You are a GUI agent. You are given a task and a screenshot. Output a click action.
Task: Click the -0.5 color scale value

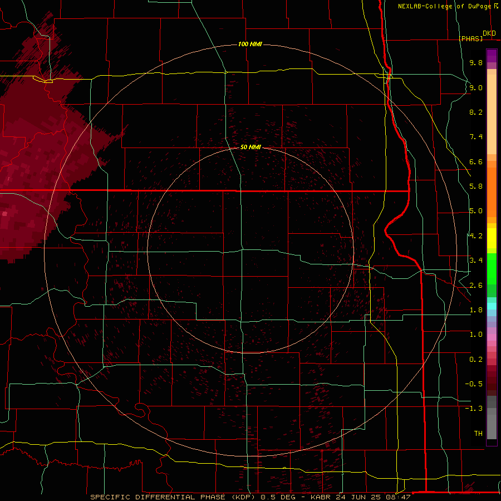474,384
